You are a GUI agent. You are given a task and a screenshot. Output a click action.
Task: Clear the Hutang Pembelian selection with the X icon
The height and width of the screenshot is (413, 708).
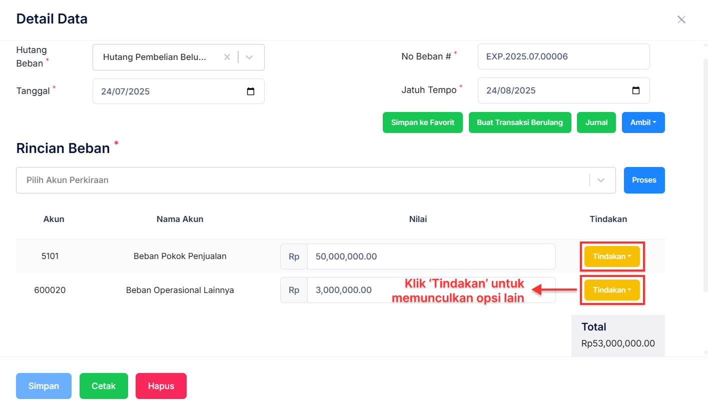point(227,57)
